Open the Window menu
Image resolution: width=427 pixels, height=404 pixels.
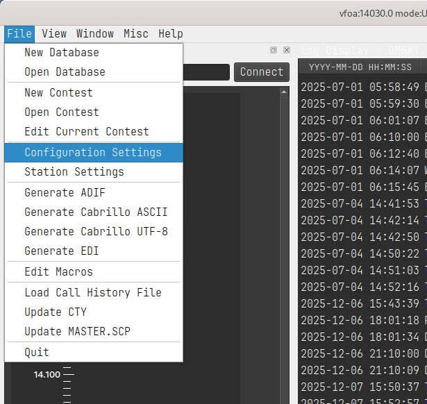click(x=95, y=33)
